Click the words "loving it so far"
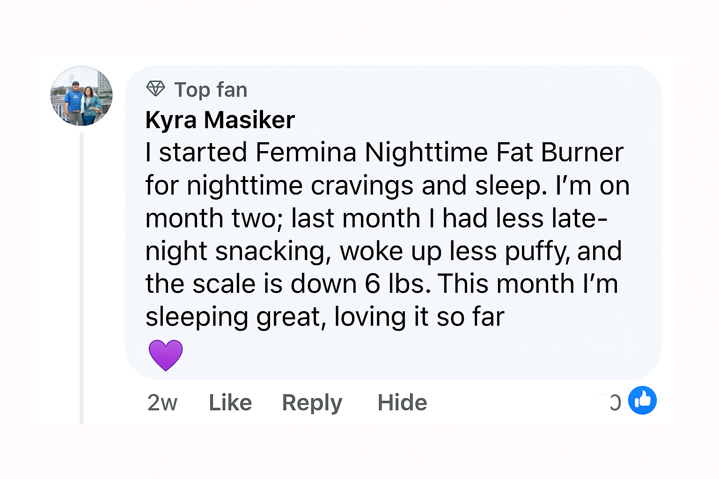Viewport: 719px width, 479px height. (x=419, y=317)
